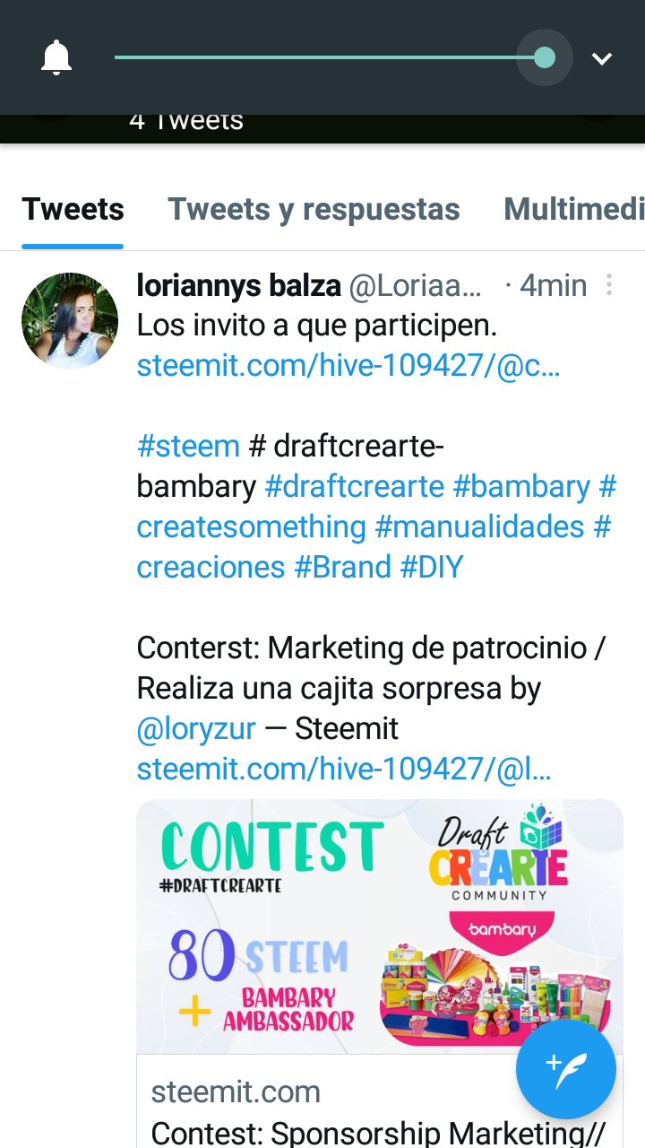Click the slider handle in top bar
The image size is (645, 1148).
pos(545,58)
